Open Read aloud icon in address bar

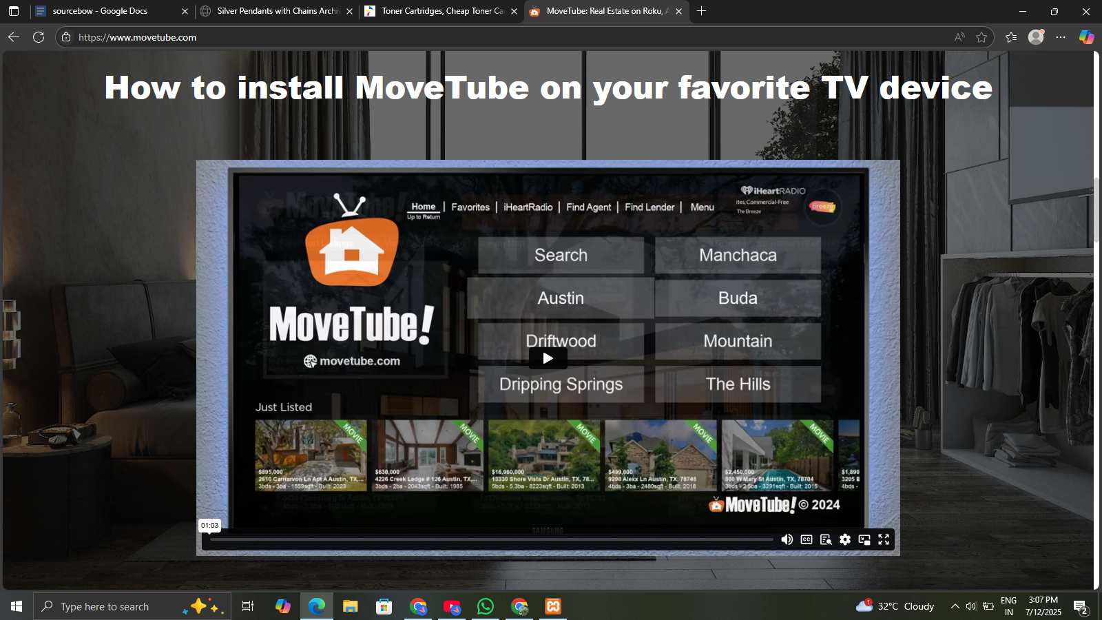point(959,37)
